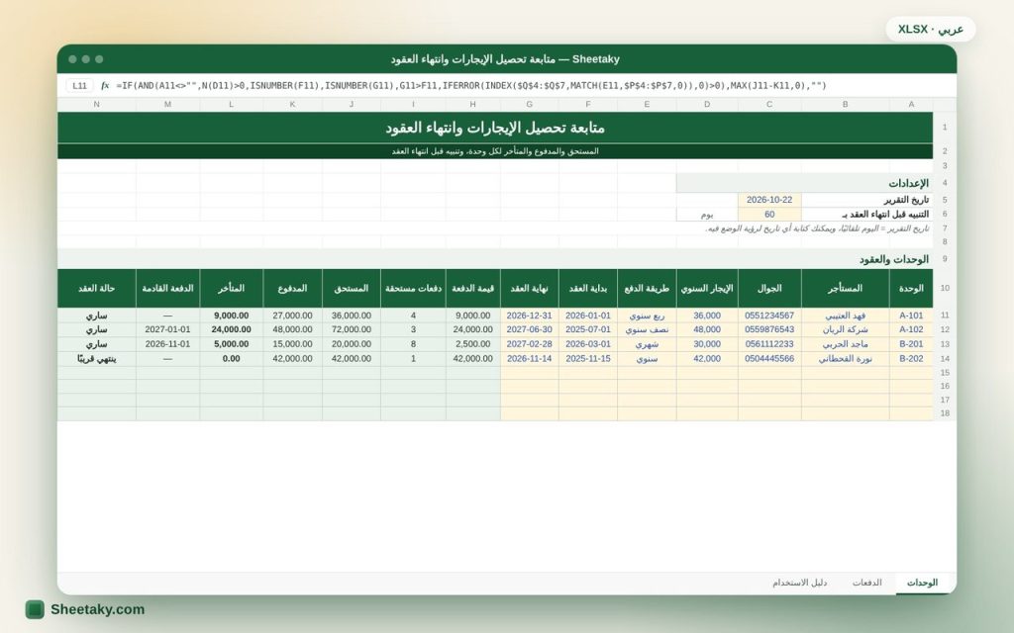Click the Sheetaky.com logo icon
The image size is (1014, 633).
(35, 609)
